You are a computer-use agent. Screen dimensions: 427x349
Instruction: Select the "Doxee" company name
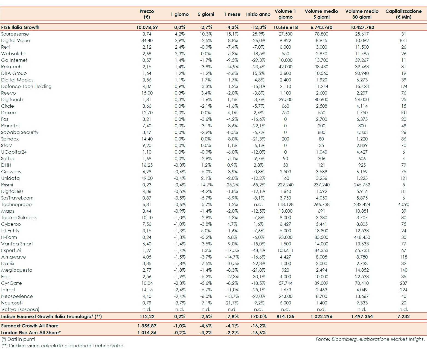point(8,113)
